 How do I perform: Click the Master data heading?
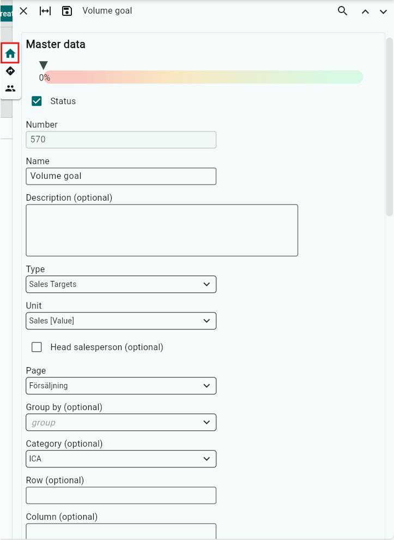56,44
